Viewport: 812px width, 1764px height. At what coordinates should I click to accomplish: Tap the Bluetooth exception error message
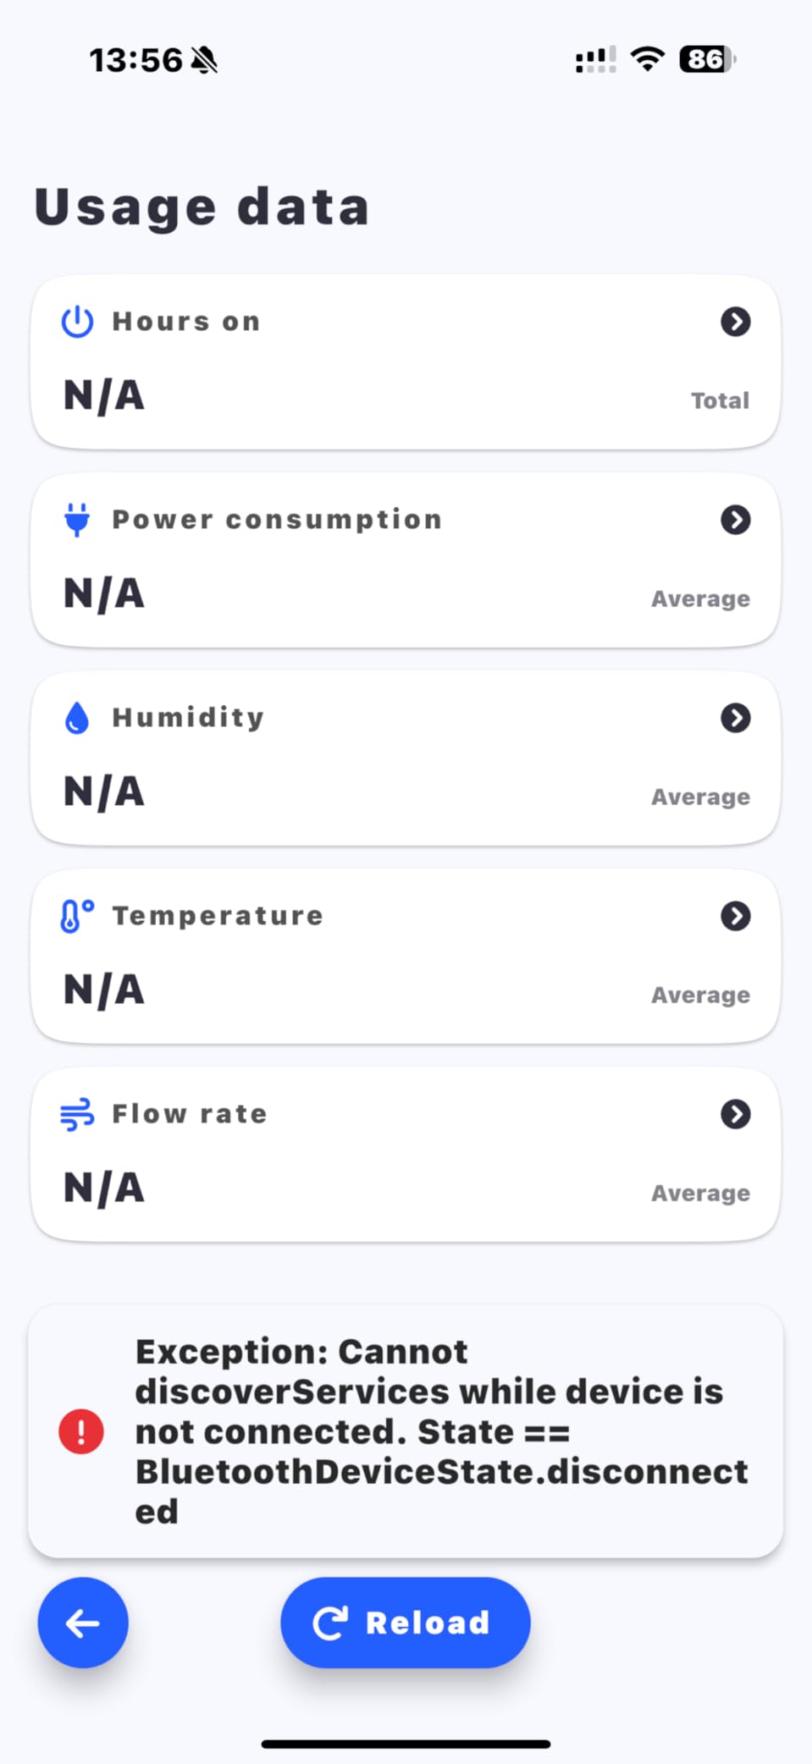[x=441, y=1431]
